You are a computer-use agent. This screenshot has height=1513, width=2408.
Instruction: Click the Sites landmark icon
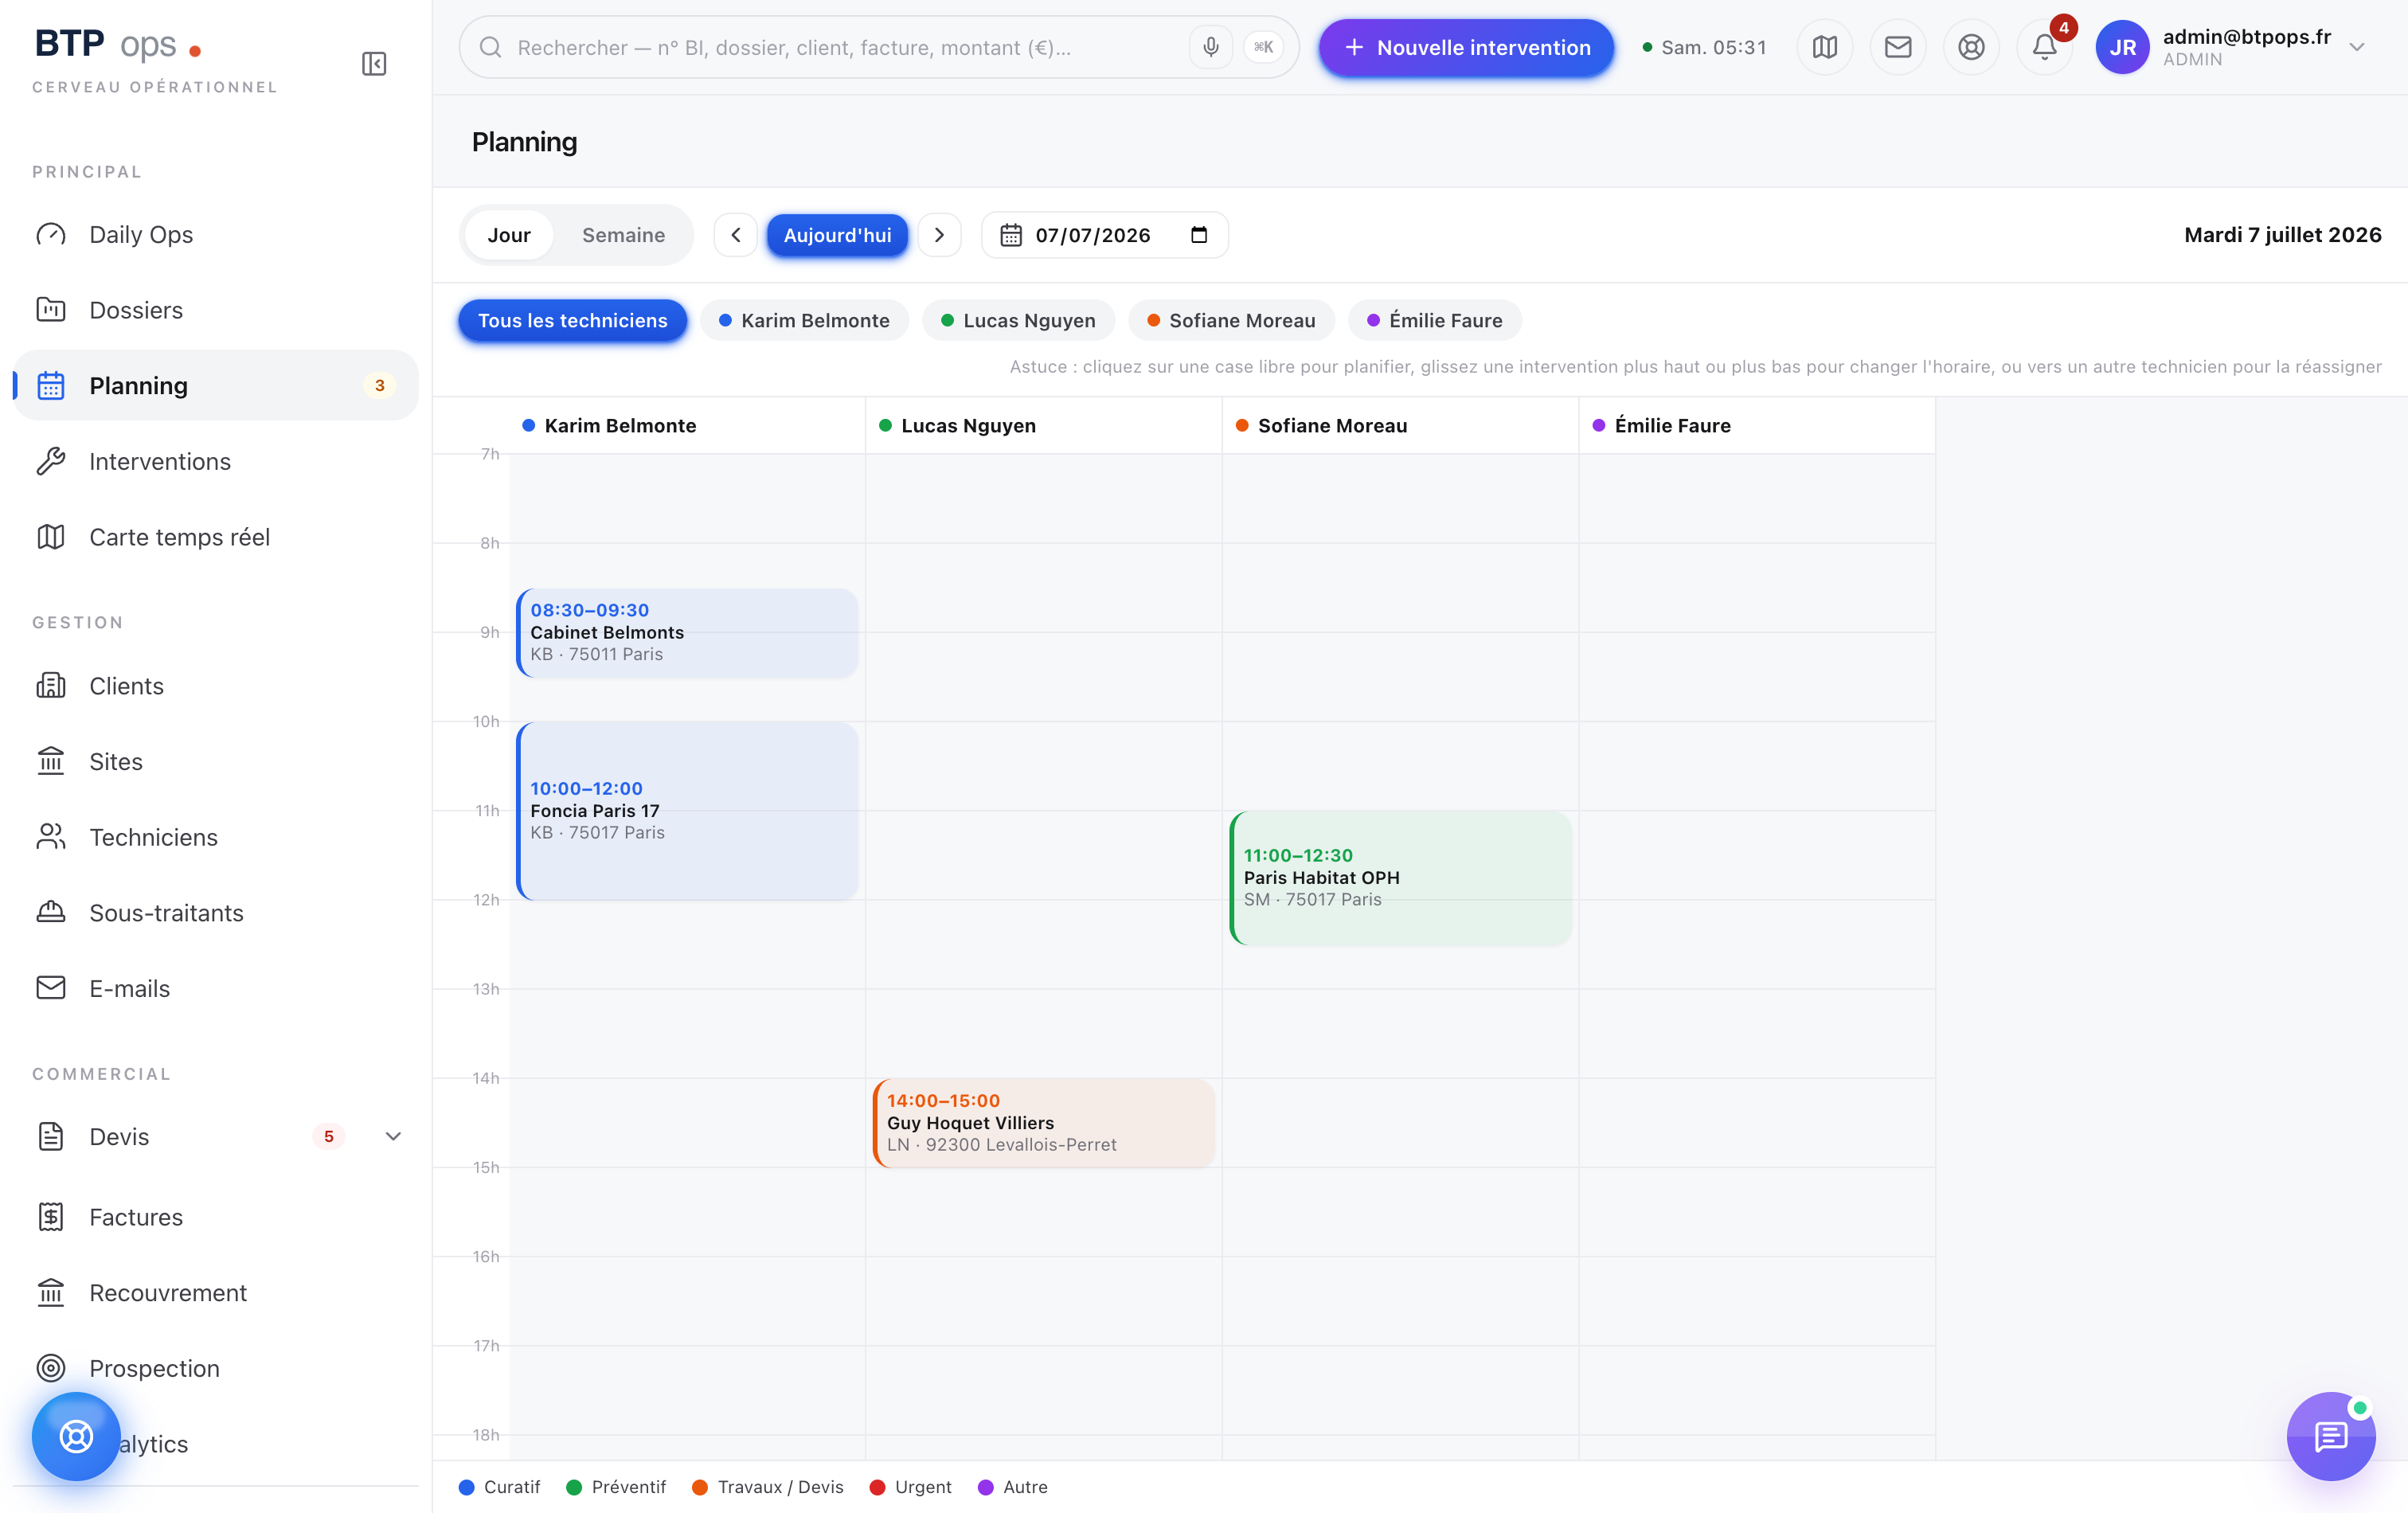pos(51,762)
